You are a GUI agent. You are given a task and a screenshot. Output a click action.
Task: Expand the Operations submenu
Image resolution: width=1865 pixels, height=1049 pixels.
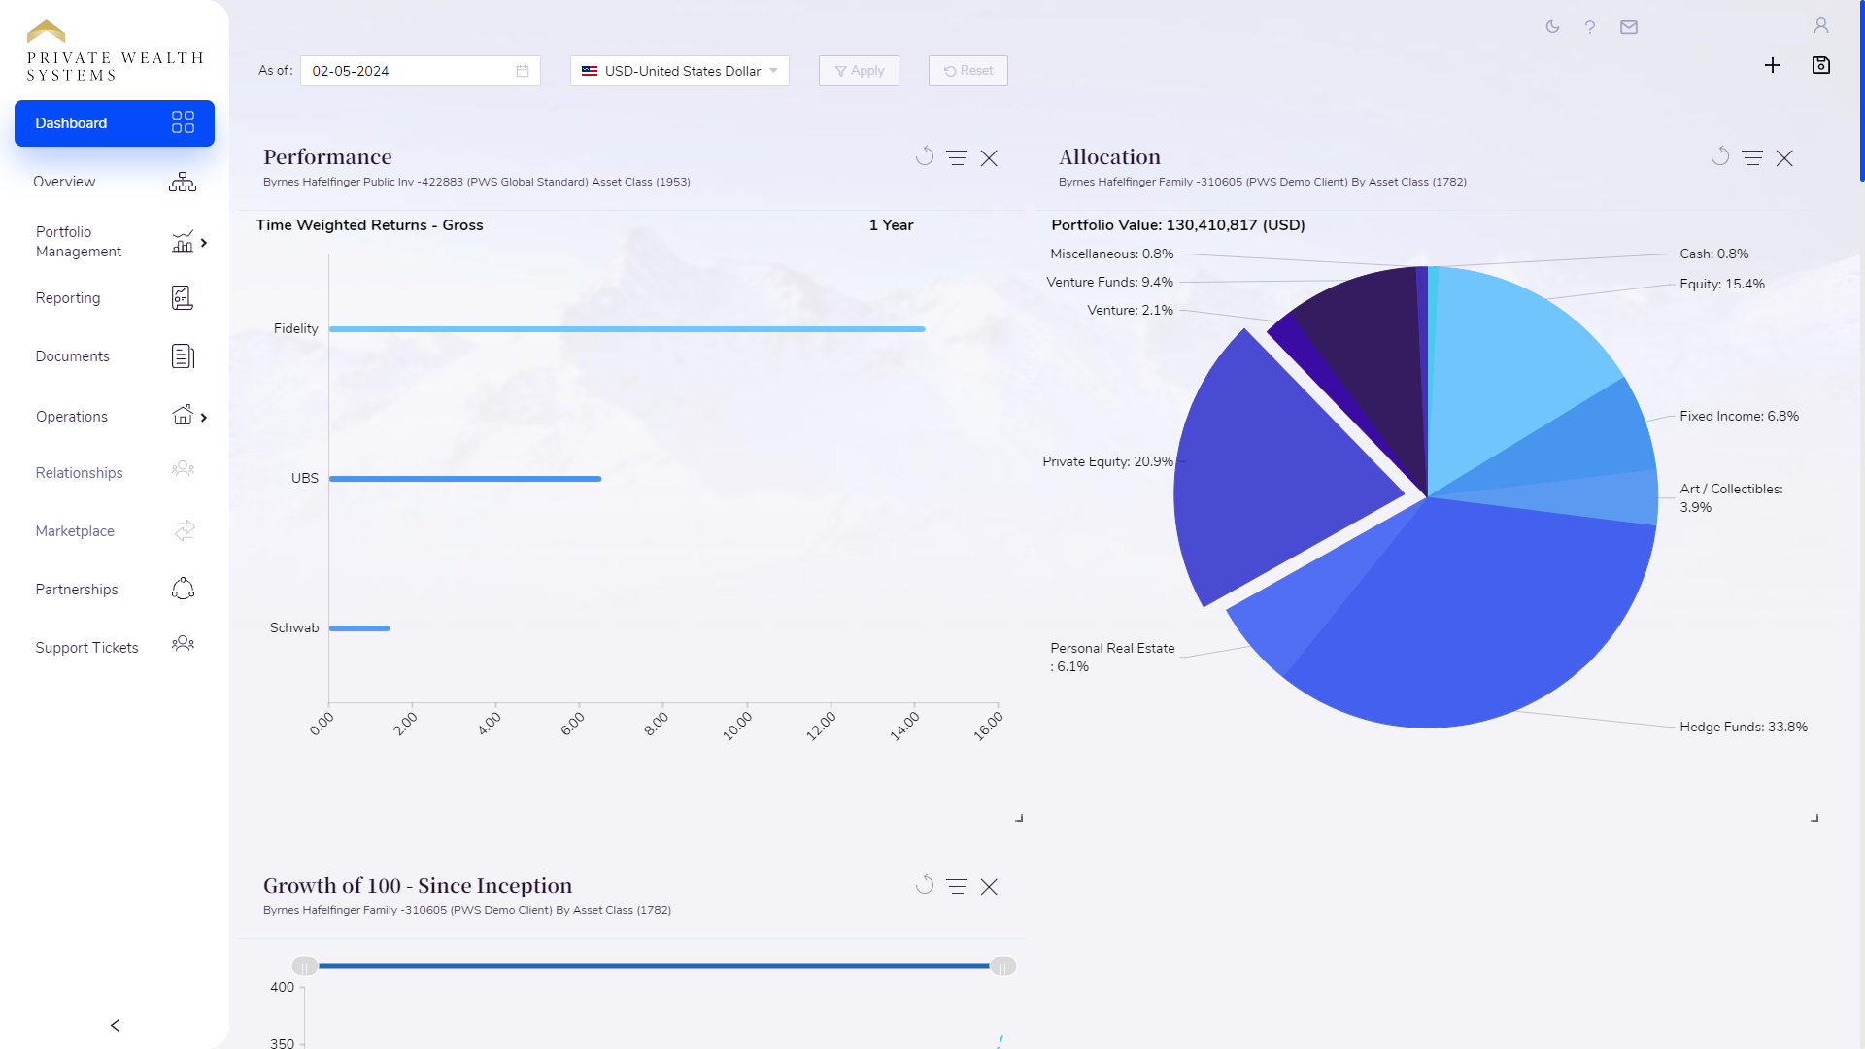tap(204, 416)
